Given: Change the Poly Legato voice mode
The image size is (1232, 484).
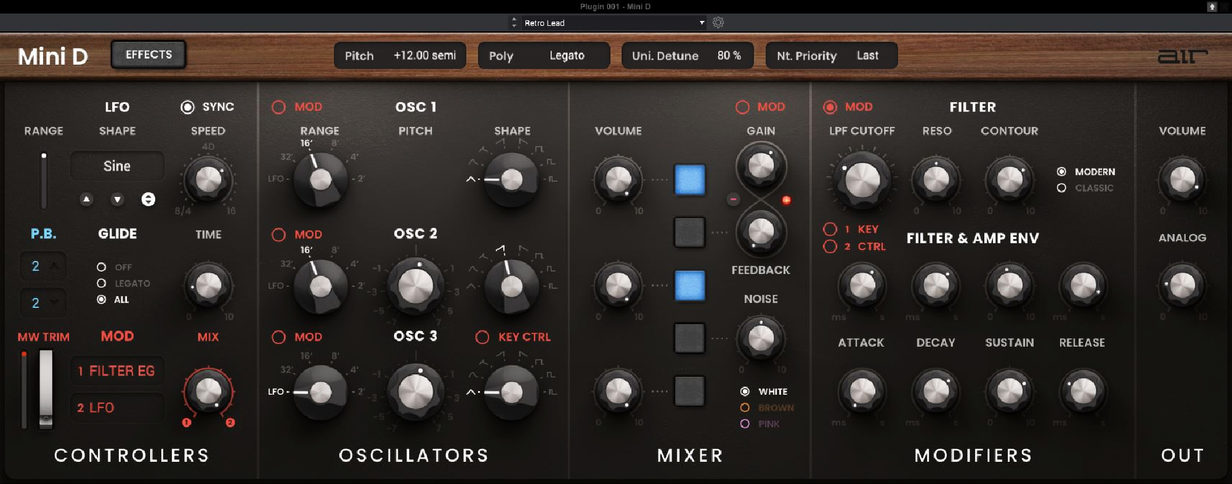Looking at the screenshot, I should (544, 55).
